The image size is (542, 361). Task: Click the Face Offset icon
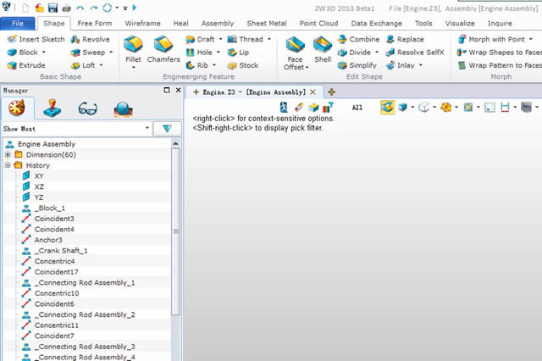click(x=295, y=46)
